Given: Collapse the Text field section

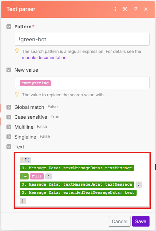Looking at the screenshot, I should pos(9,147).
